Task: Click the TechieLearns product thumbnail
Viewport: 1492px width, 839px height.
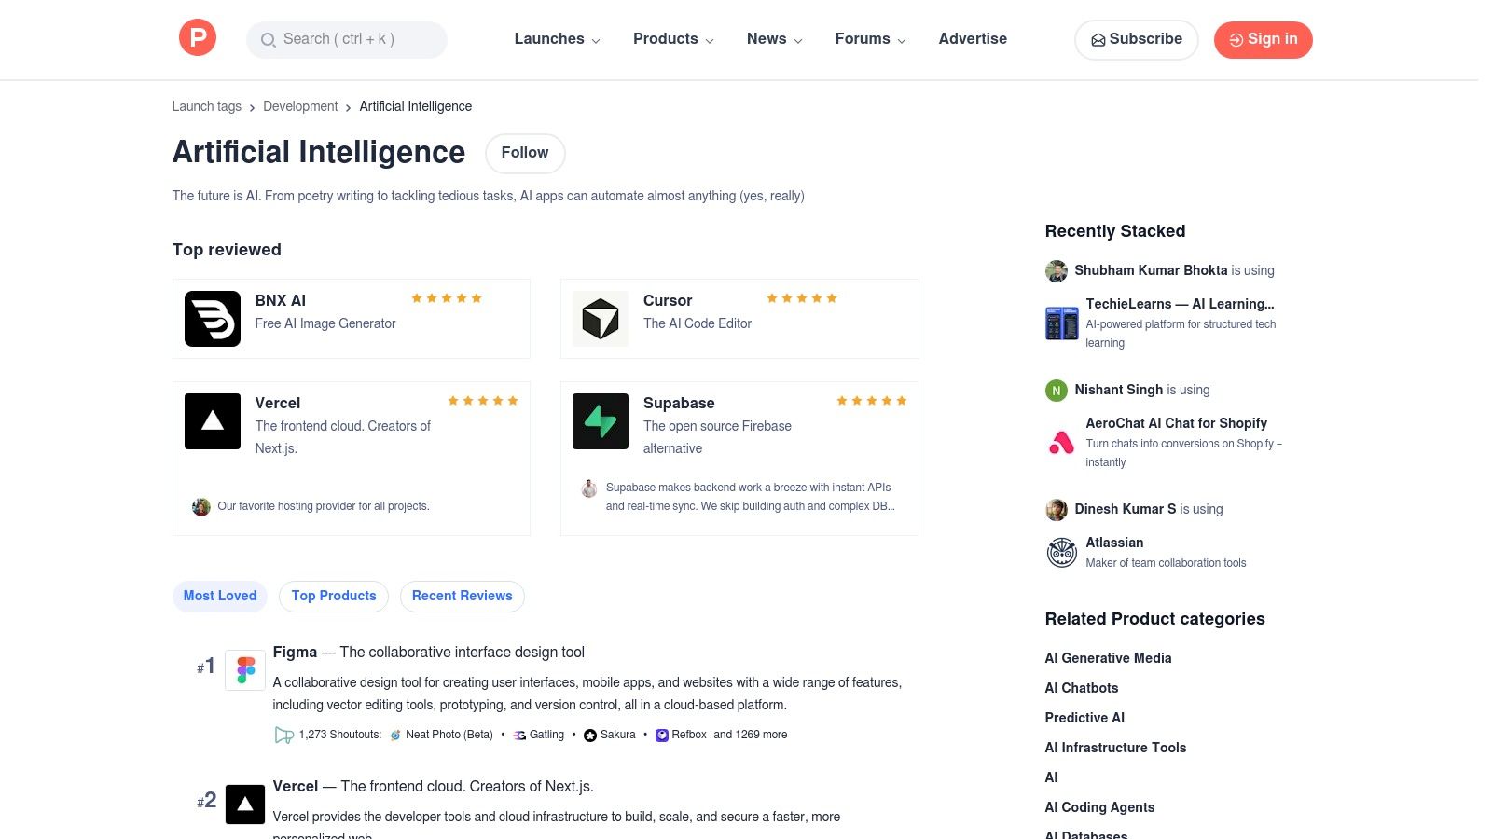Action: [1062, 323]
